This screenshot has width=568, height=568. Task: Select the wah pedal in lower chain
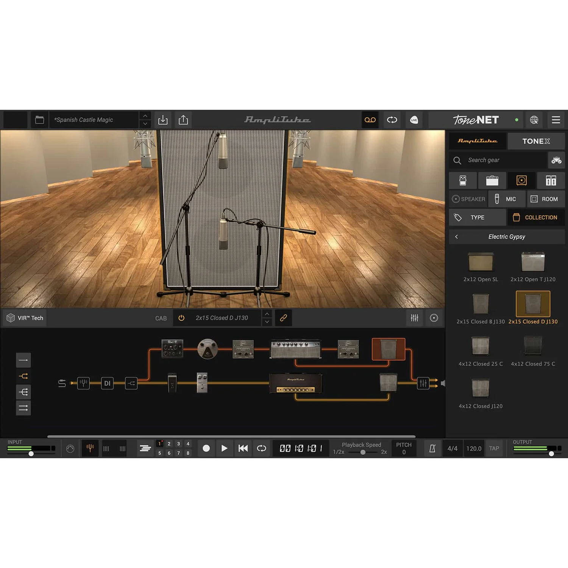tap(172, 383)
